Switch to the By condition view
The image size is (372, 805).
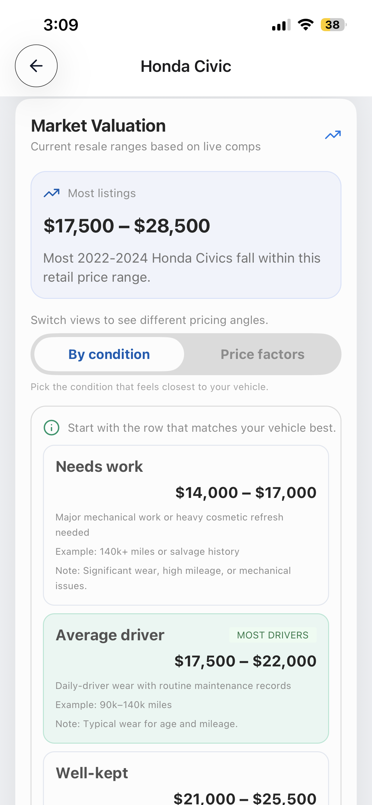tap(109, 354)
